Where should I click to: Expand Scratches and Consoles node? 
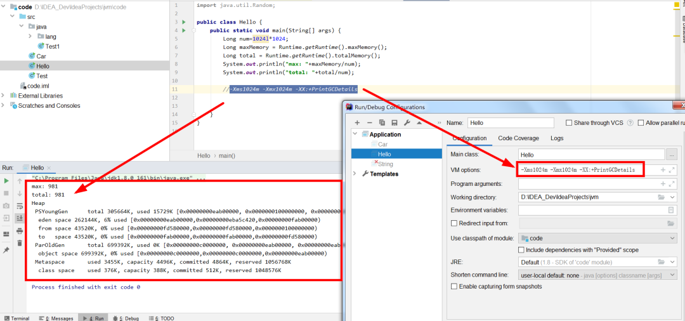coord(4,105)
